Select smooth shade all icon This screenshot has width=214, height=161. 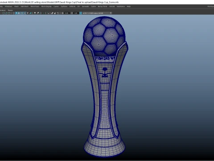[16, 13]
